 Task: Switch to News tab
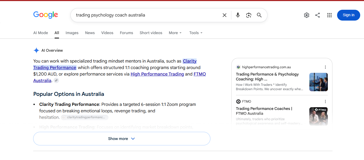click(90, 33)
